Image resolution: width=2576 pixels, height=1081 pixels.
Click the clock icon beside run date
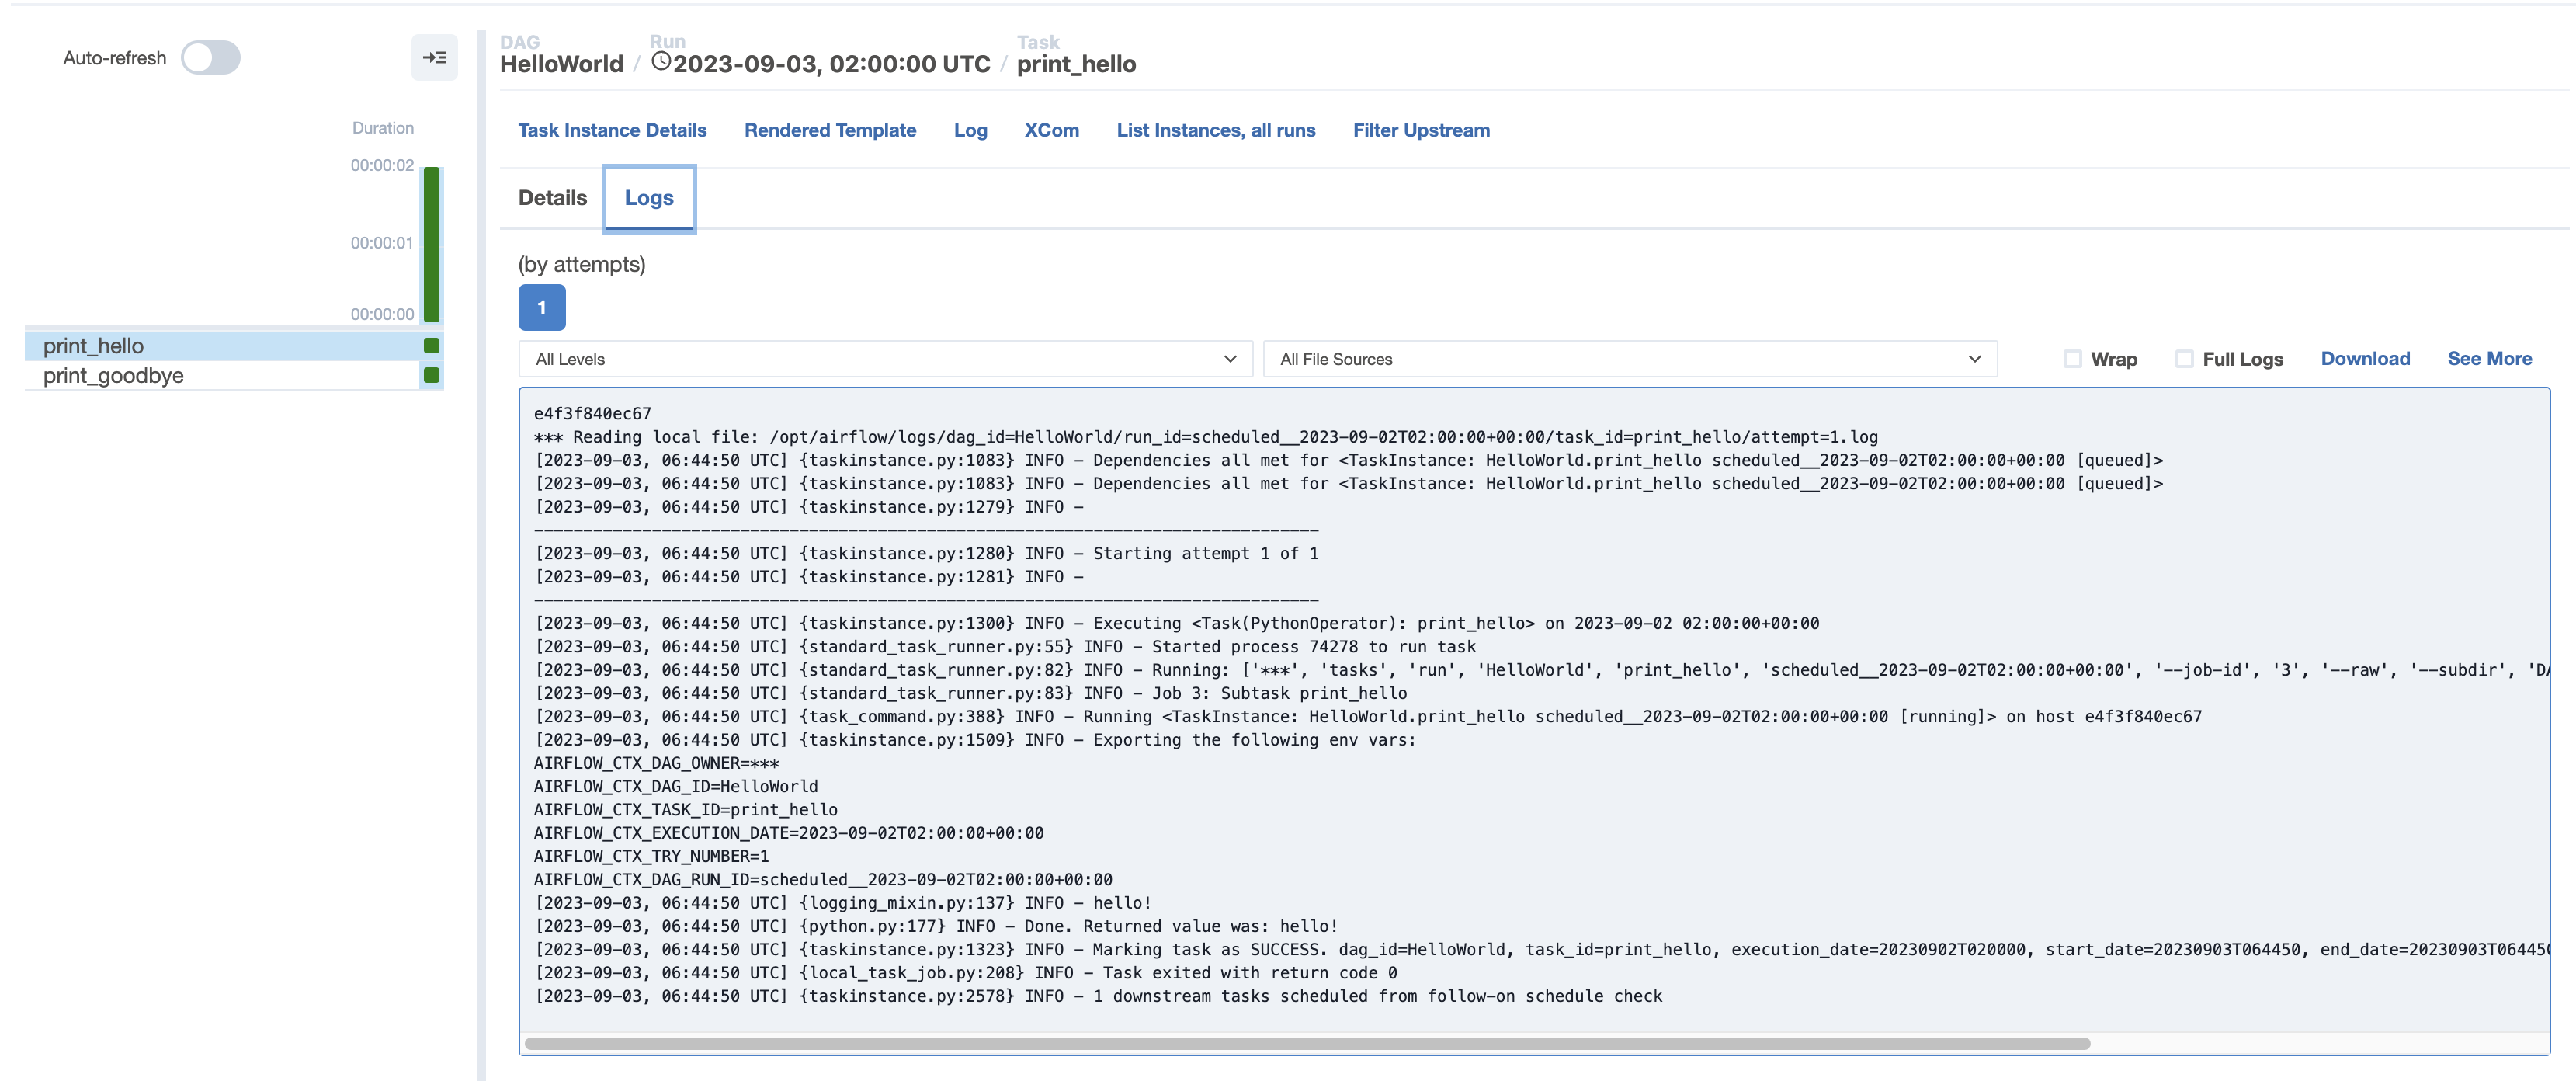660,62
